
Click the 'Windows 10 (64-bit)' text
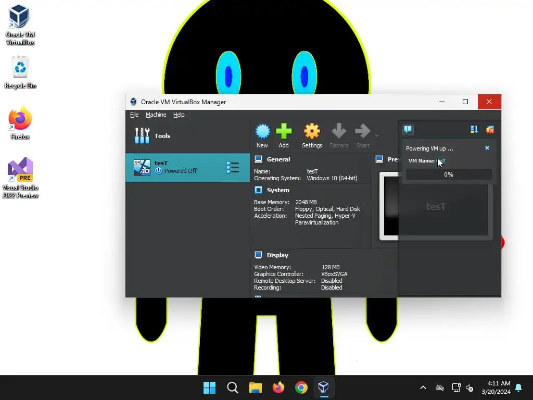(x=332, y=178)
